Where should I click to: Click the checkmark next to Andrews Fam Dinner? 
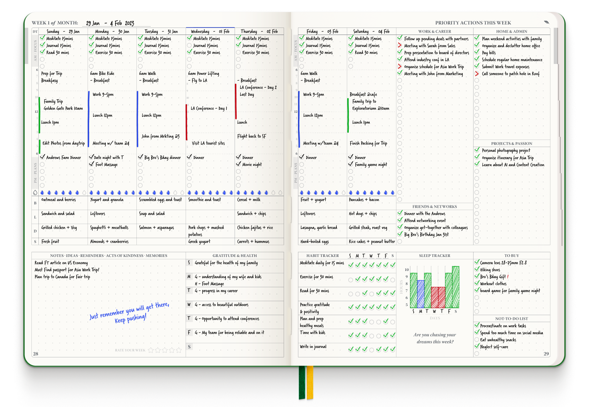[42, 157]
